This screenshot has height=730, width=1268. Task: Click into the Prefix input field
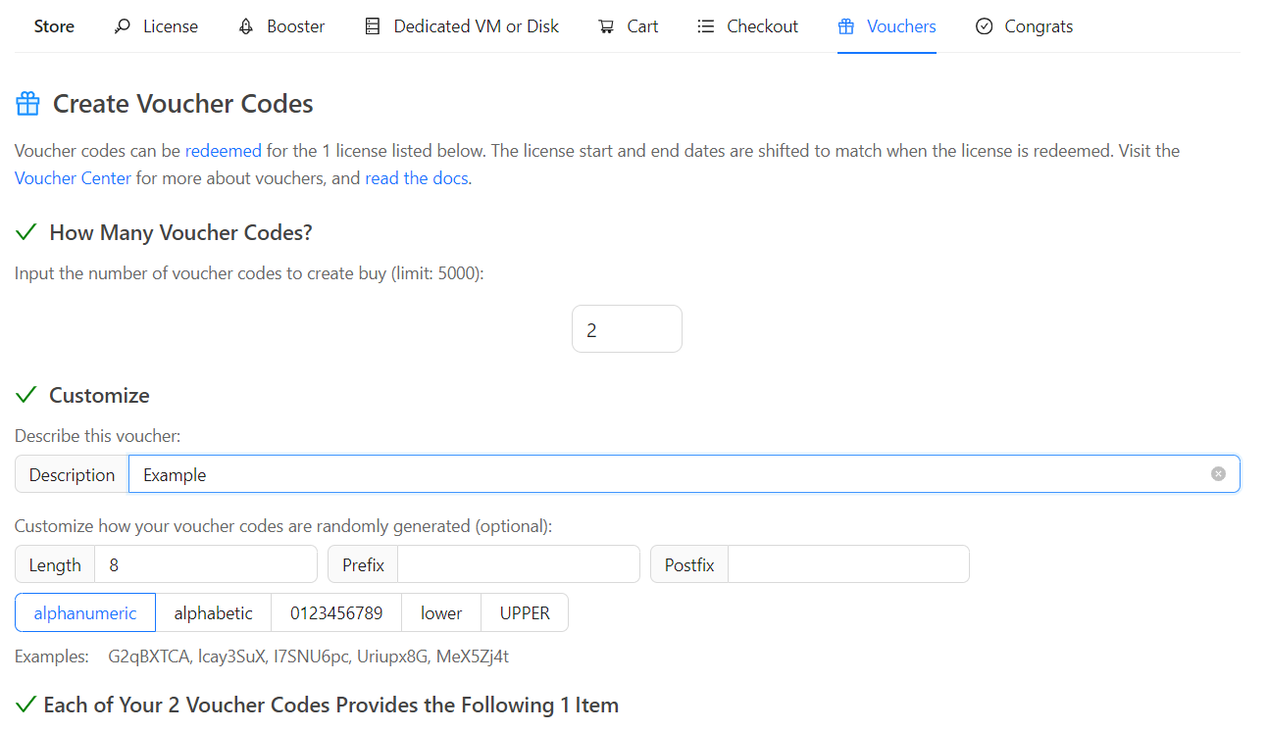[518, 564]
